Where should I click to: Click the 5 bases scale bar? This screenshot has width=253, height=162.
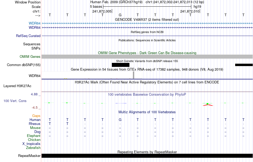coord(147,7)
